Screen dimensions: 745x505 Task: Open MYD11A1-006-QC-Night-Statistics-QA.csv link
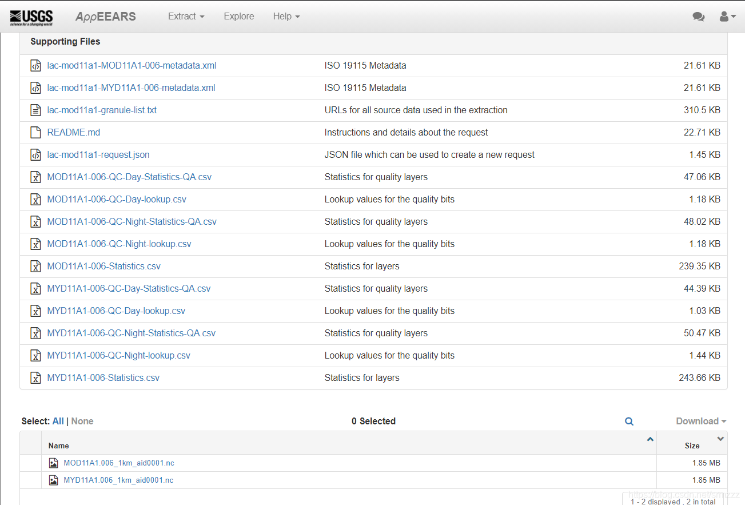pos(132,333)
